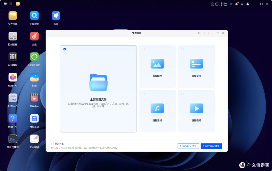The width and height of the screenshot is (272, 171).
Task: Open the notifications bell
Action: 236,4
